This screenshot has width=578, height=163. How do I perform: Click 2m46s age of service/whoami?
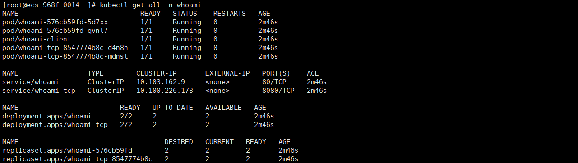coord(317,82)
